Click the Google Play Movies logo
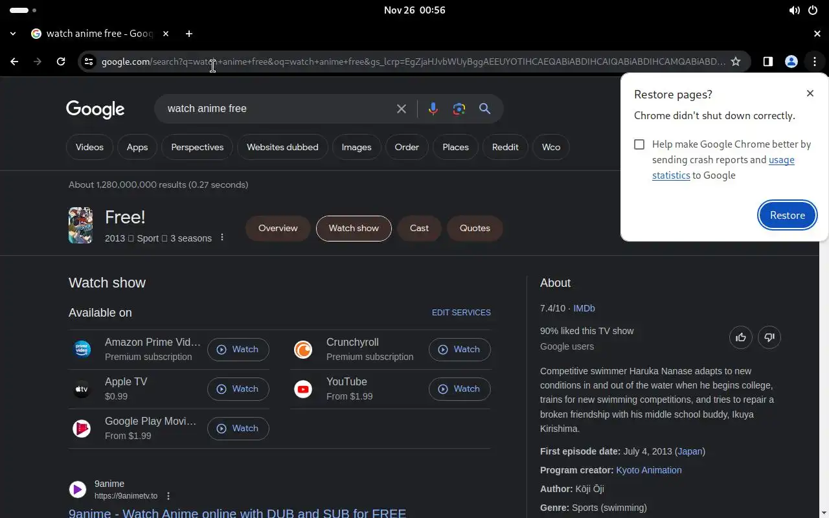The image size is (829, 518). [82, 429]
